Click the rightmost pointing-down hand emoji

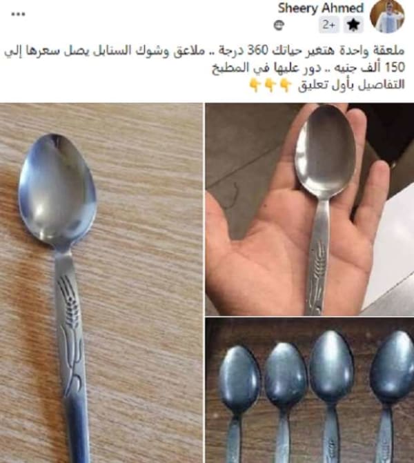click(285, 85)
